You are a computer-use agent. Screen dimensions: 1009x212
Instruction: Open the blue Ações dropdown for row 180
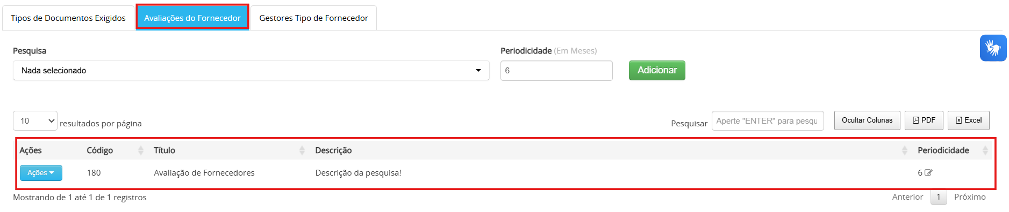point(41,173)
